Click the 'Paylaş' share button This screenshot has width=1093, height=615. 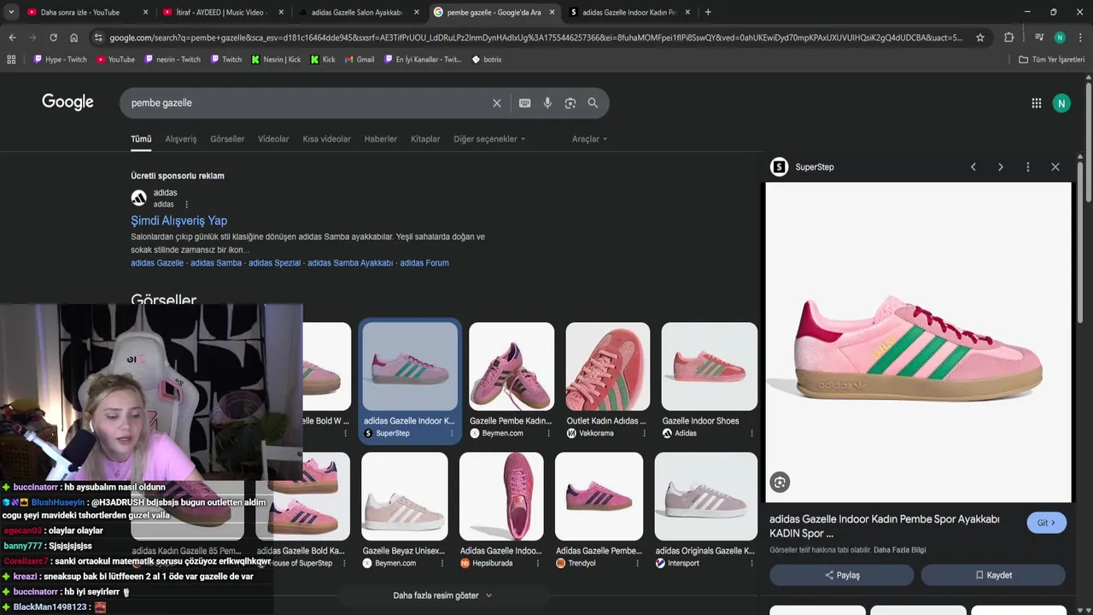pos(841,576)
